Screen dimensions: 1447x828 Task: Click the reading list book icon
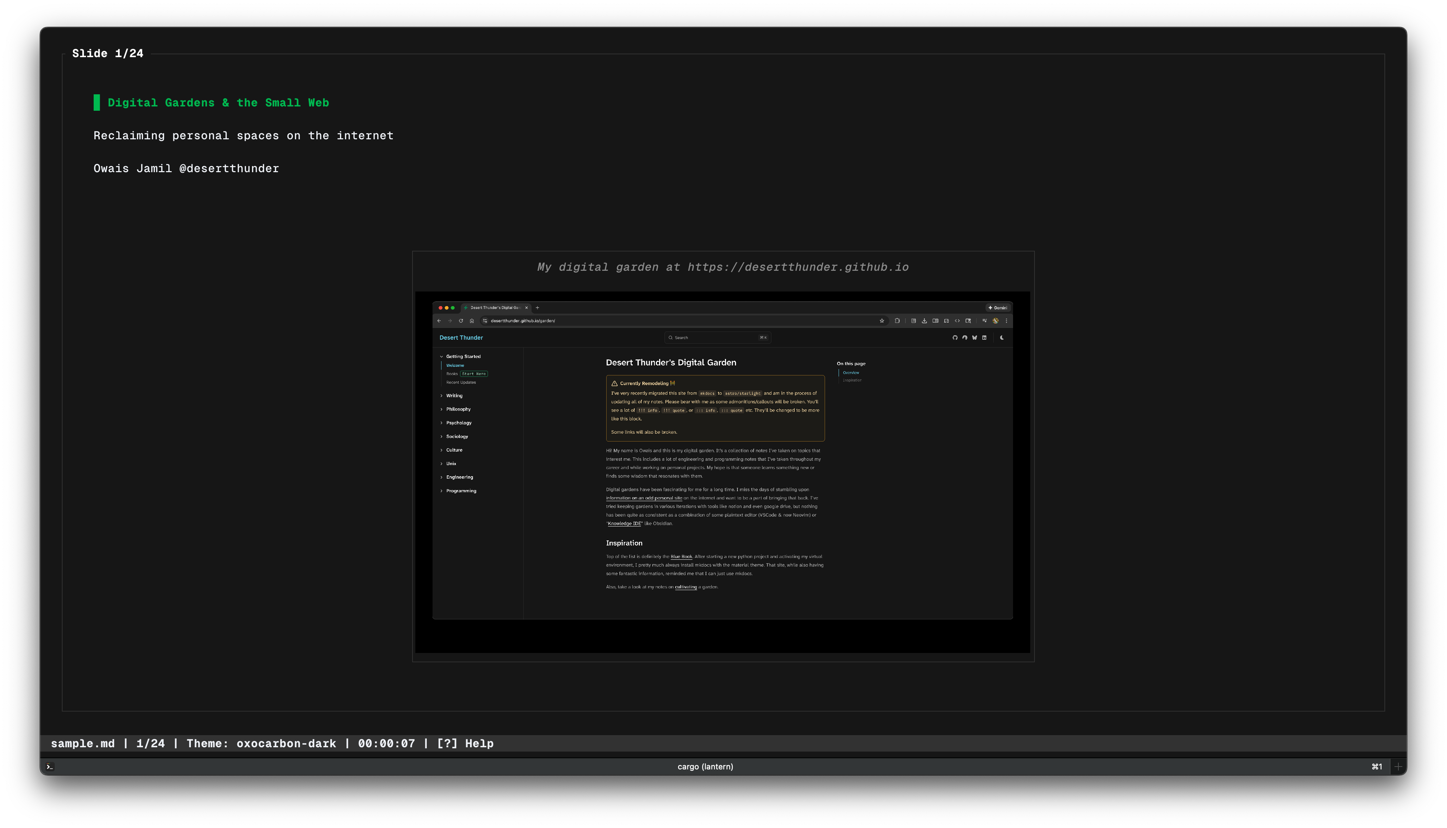tap(936, 321)
